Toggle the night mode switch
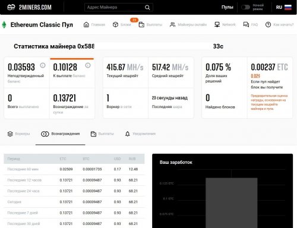The height and width of the screenshot is (228, 297). click(245, 7)
